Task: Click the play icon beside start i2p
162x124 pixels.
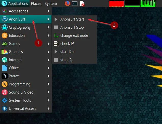Action: coord(56,52)
